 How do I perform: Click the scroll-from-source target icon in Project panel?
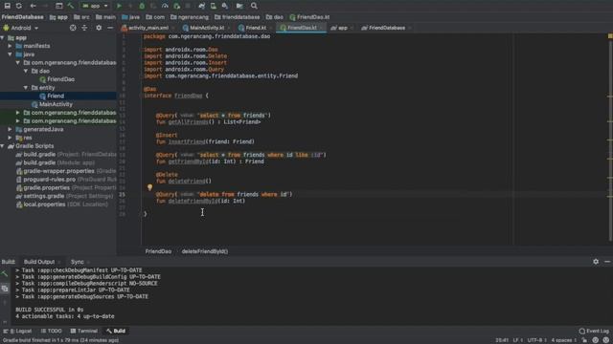[x=73, y=28]
